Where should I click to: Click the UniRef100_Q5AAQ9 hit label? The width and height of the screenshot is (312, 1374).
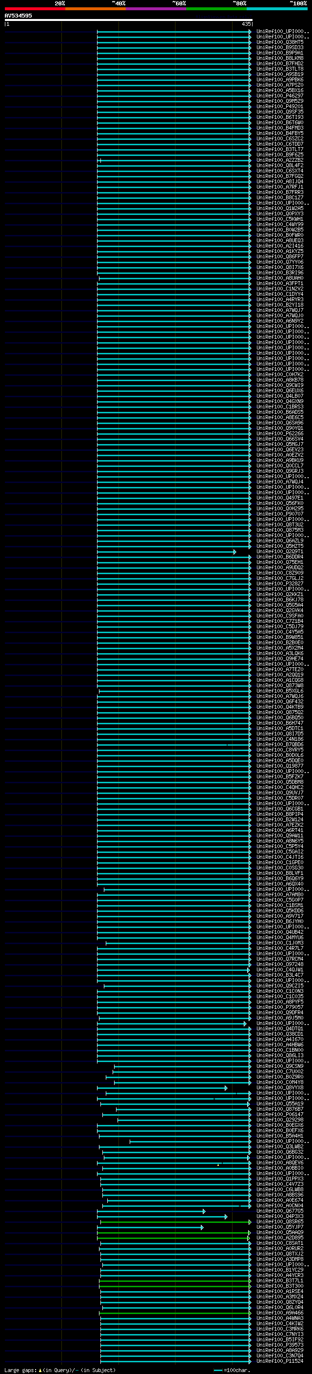[x=279, y=1232]
